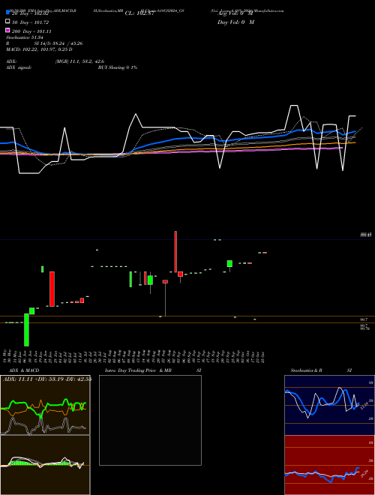The height and width of the screenshot is (495, 375).
Task: Click the 'Avg Vol: 0 M' text
Action: [235, 13]
